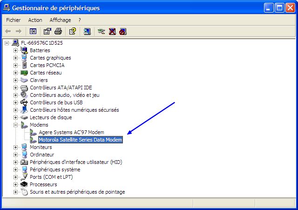This screenshot has height=210, width=298.
Task: Click the mouse icon beside Souris
Action: (x=24, y=192)
